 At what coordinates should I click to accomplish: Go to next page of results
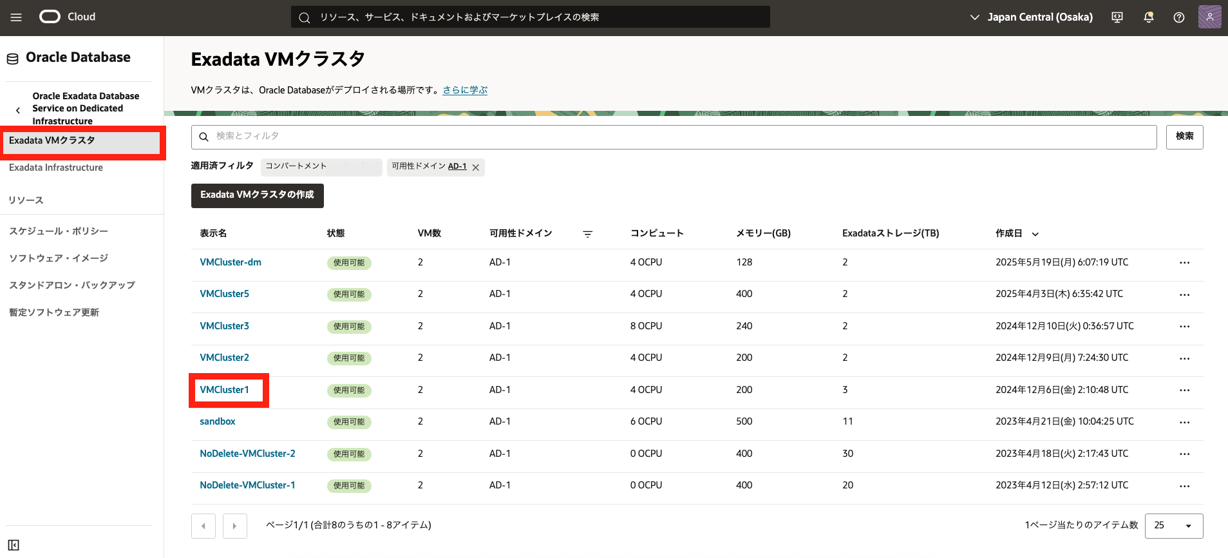[x=234, y=526]
